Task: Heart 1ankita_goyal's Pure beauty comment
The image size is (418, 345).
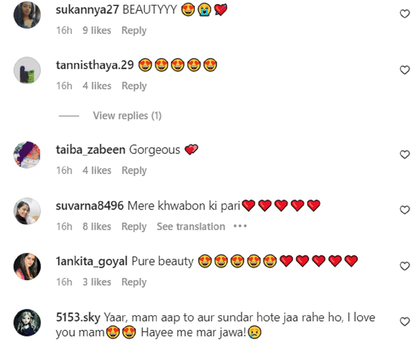Action: 404,266
